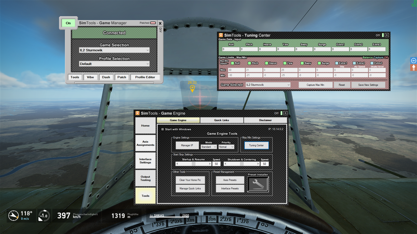This screenshot has width=417, height=234.
Task: Open Interface Settings section
Action: (145, 161)
